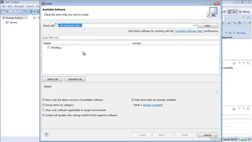The image size is (252, 142).
Task: Click the Cancel button
Action: 208,135
